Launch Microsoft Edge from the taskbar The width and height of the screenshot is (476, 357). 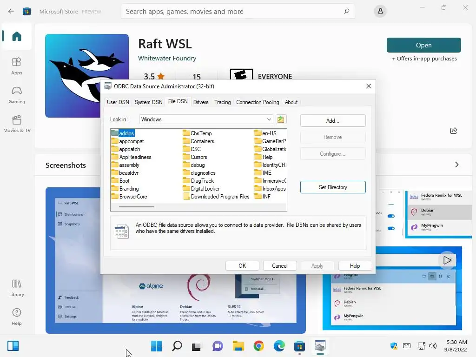(279, 346)
